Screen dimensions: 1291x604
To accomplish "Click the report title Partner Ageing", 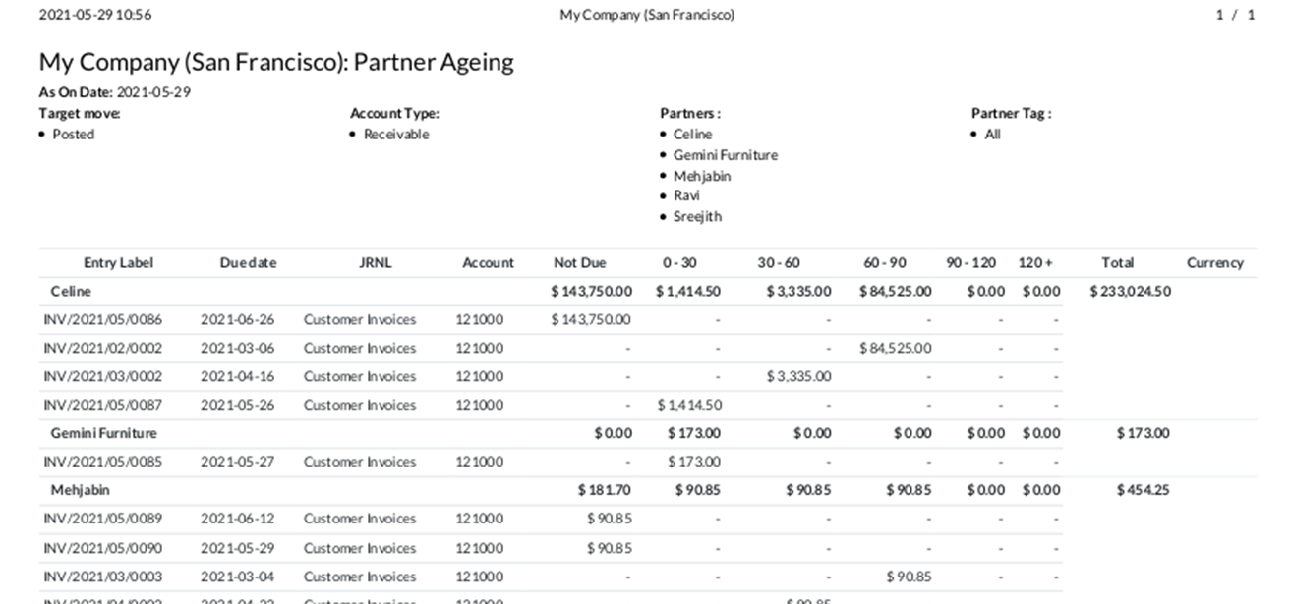I will click(x=276, y=62).
